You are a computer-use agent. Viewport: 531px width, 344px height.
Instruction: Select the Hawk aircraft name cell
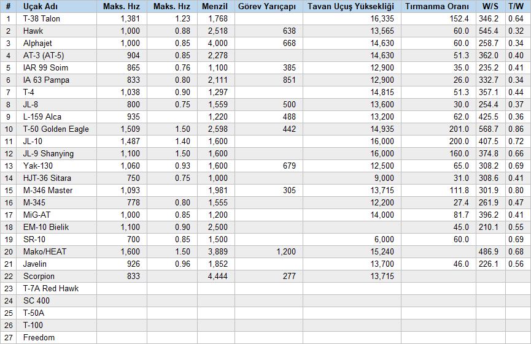tap(56, 31)
